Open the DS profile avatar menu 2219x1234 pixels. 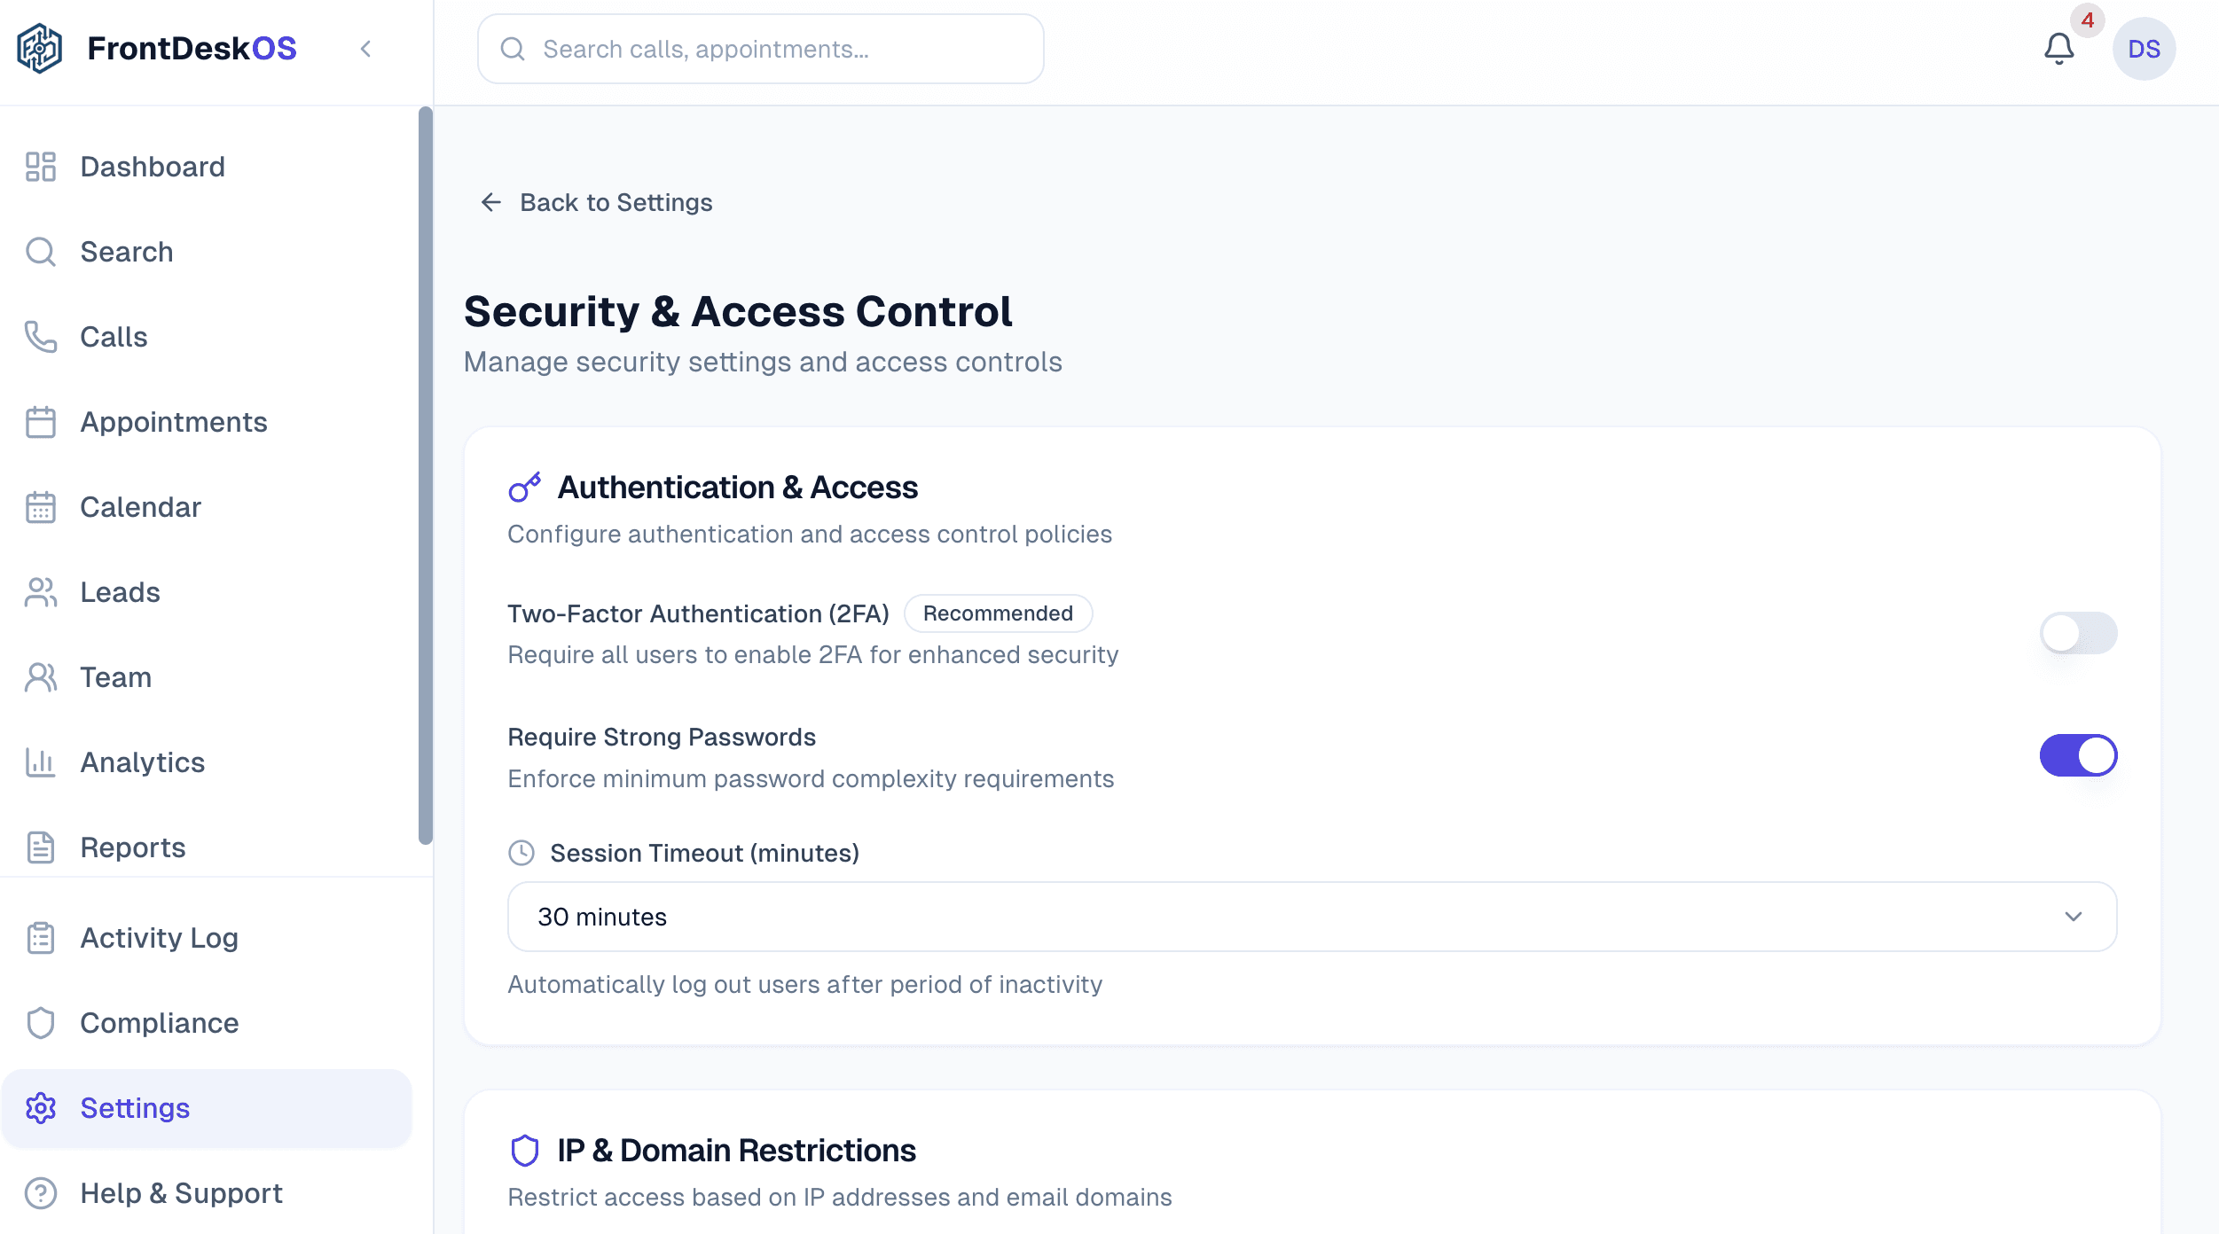point(2147,49)
